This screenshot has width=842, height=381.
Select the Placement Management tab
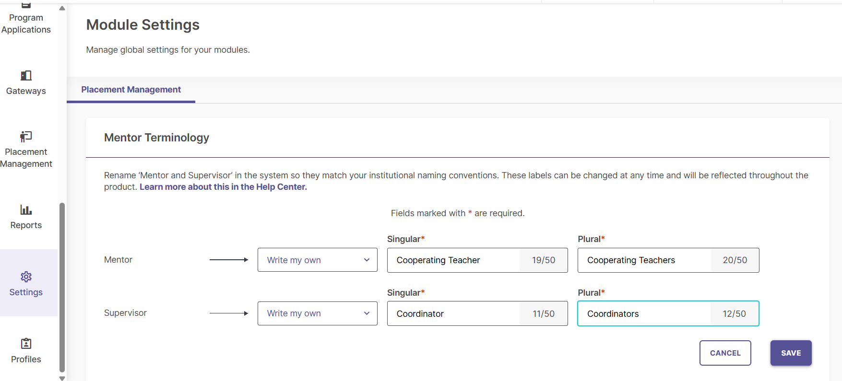point(131,90)
